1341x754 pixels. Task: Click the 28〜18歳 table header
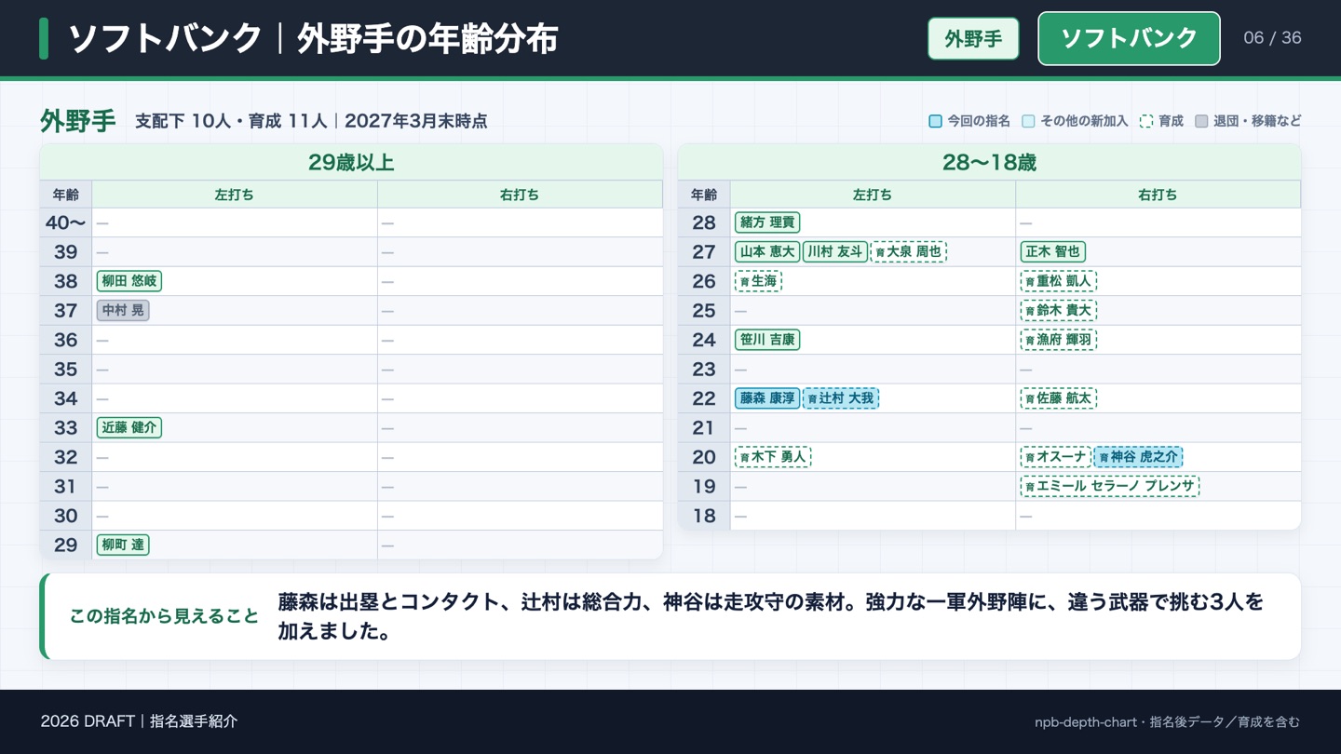[989, 163]
